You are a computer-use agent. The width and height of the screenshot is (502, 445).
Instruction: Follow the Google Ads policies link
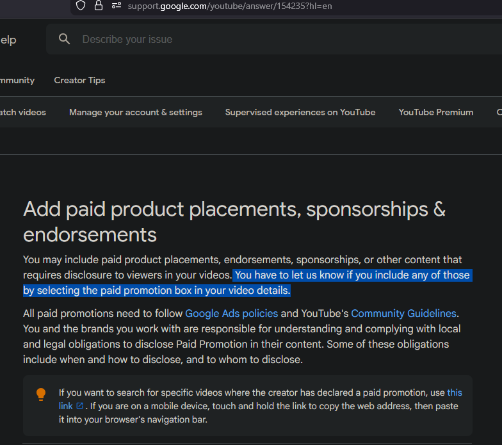tap(232, 314)
